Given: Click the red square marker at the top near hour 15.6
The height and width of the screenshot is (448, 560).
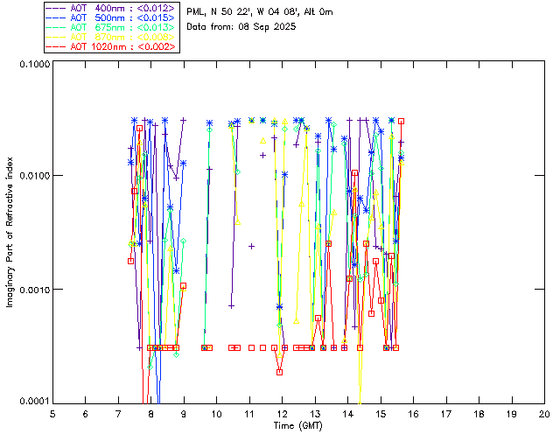Looking at the screenshot, I should click(401, 122).
